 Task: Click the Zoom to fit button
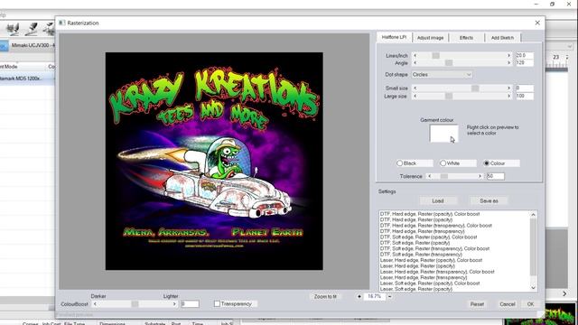coord(325,296)
